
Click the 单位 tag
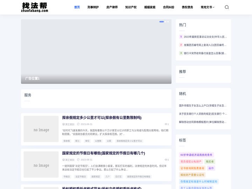(87, 141)
